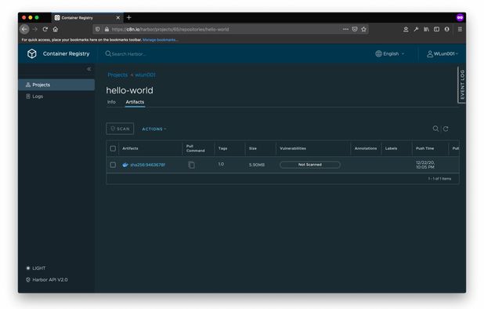Click the user avatar icon

click(430, 54)
